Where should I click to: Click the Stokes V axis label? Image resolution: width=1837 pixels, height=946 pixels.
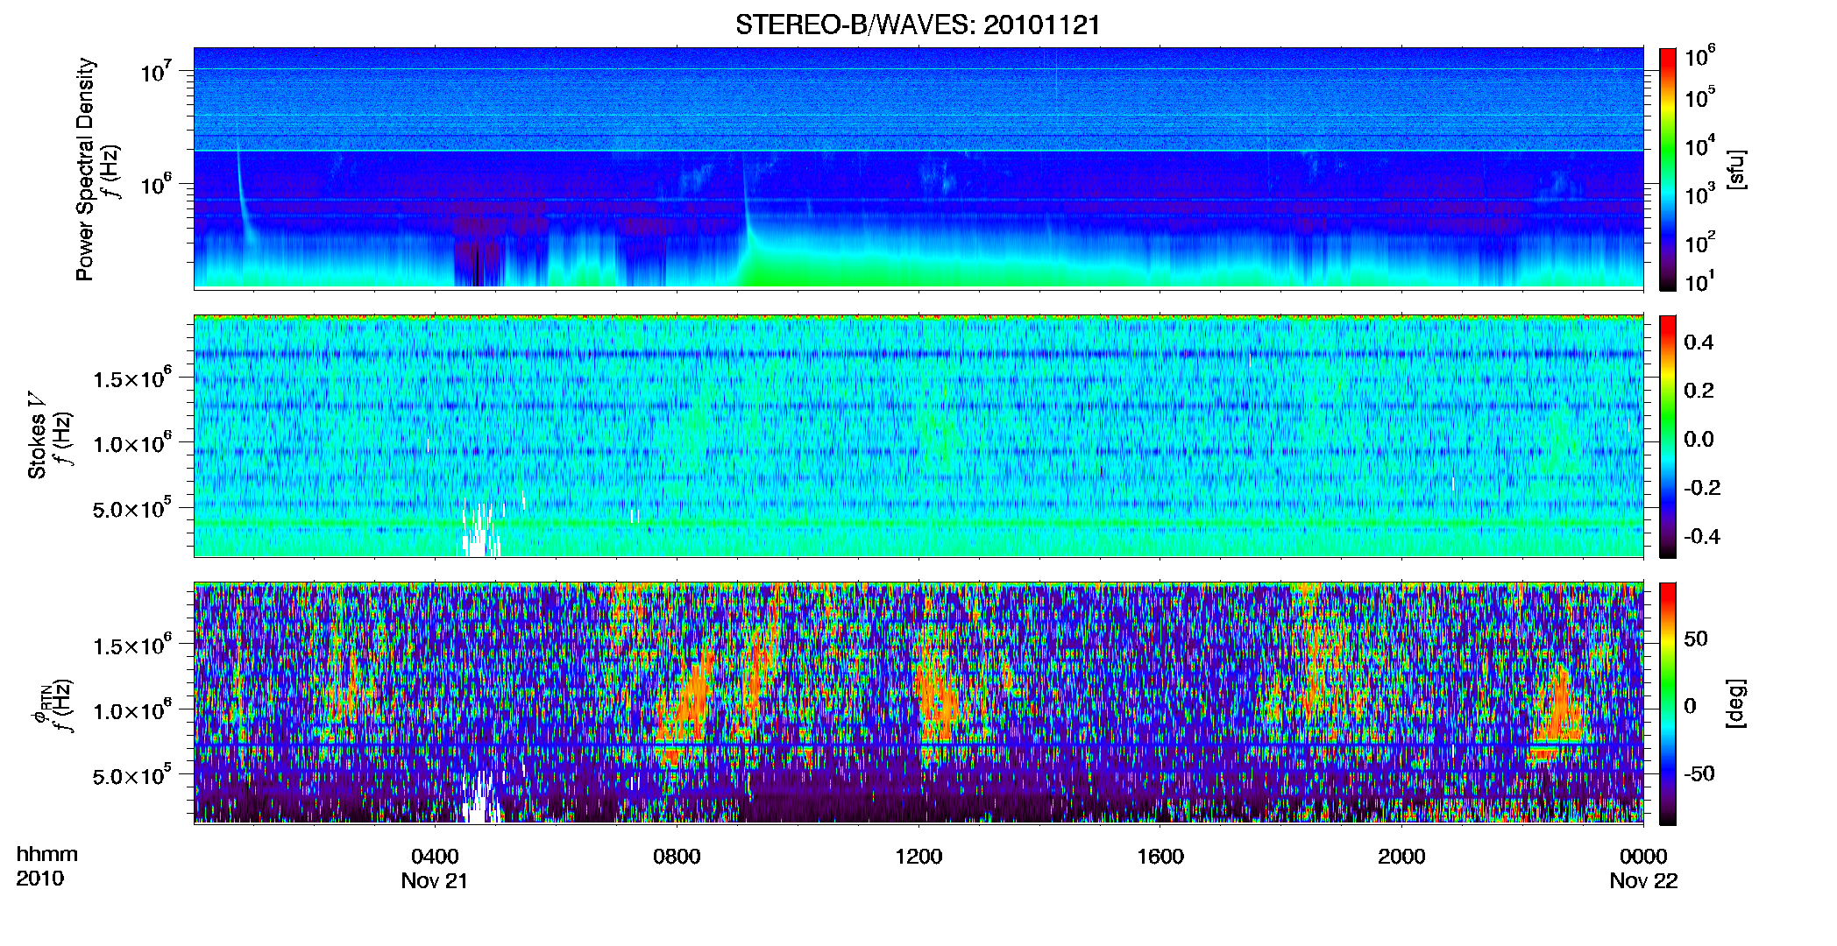(37, 436)
